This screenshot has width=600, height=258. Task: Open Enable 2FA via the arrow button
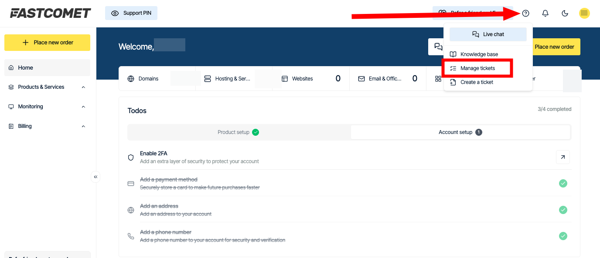tap(562, 157)
